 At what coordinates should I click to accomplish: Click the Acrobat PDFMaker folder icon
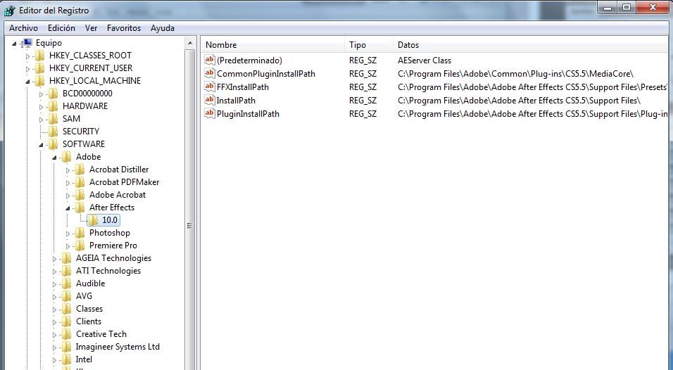coord(80,182)
